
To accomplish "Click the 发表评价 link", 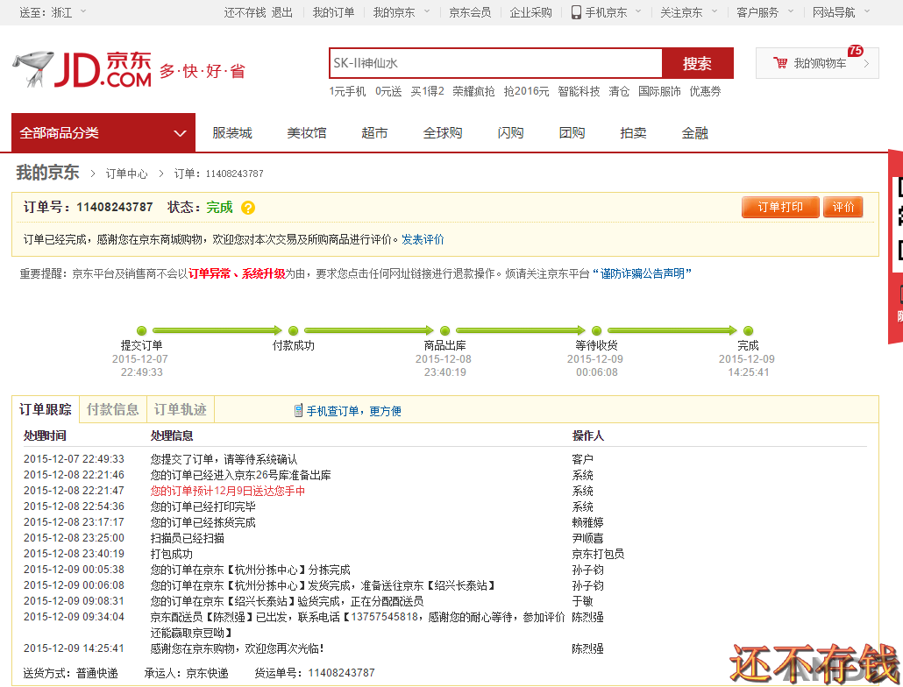I will [x=423, y=239].
